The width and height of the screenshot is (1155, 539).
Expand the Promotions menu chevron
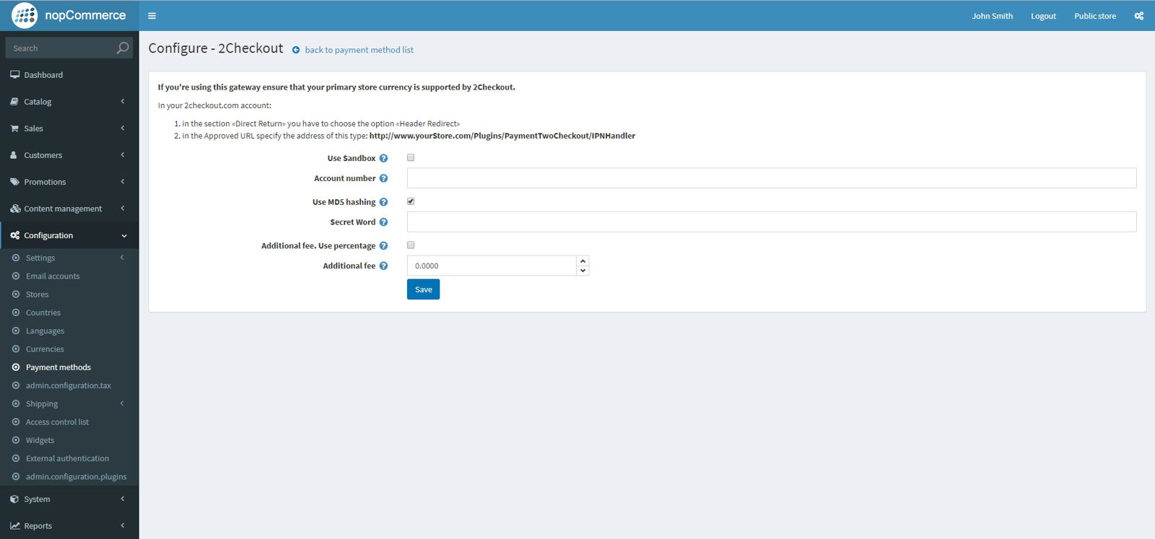[123, 182]
